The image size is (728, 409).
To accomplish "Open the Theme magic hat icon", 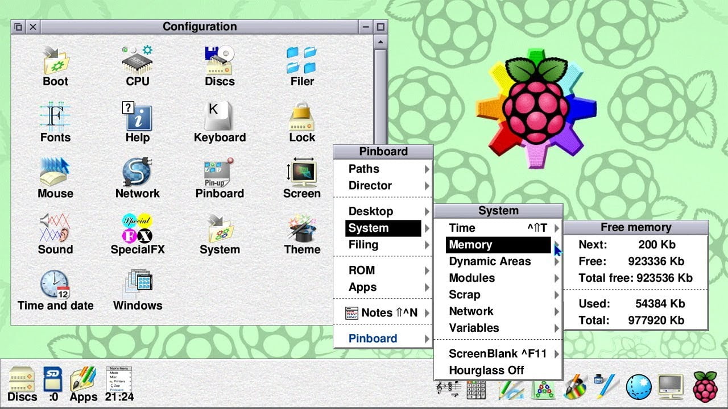I will (302, 228).
